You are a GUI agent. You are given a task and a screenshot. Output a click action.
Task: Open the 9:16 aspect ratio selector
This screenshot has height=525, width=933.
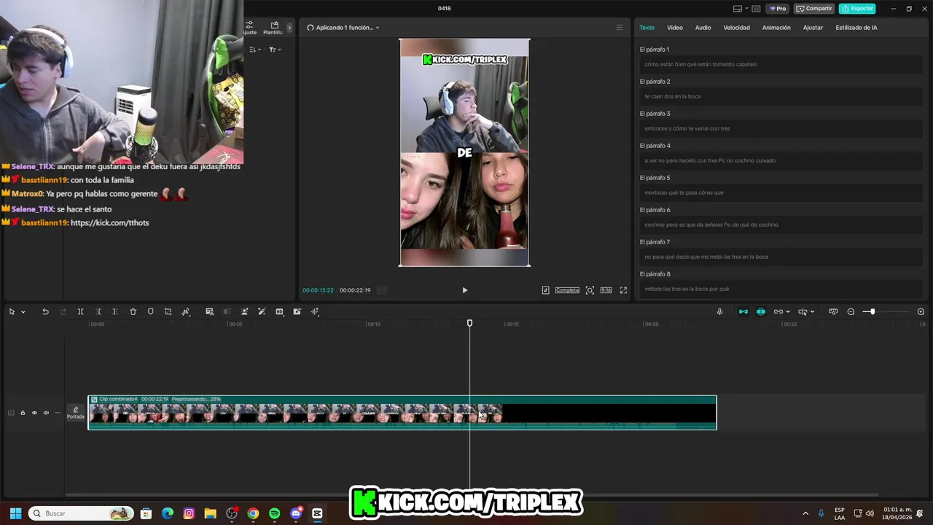click(x=606, y=290)
